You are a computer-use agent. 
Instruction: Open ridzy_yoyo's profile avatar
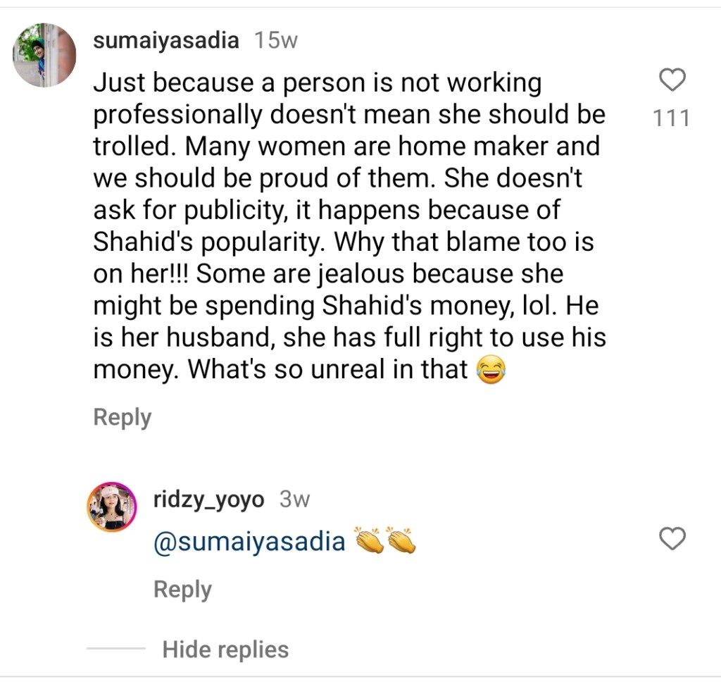click(x=111, y=507)
